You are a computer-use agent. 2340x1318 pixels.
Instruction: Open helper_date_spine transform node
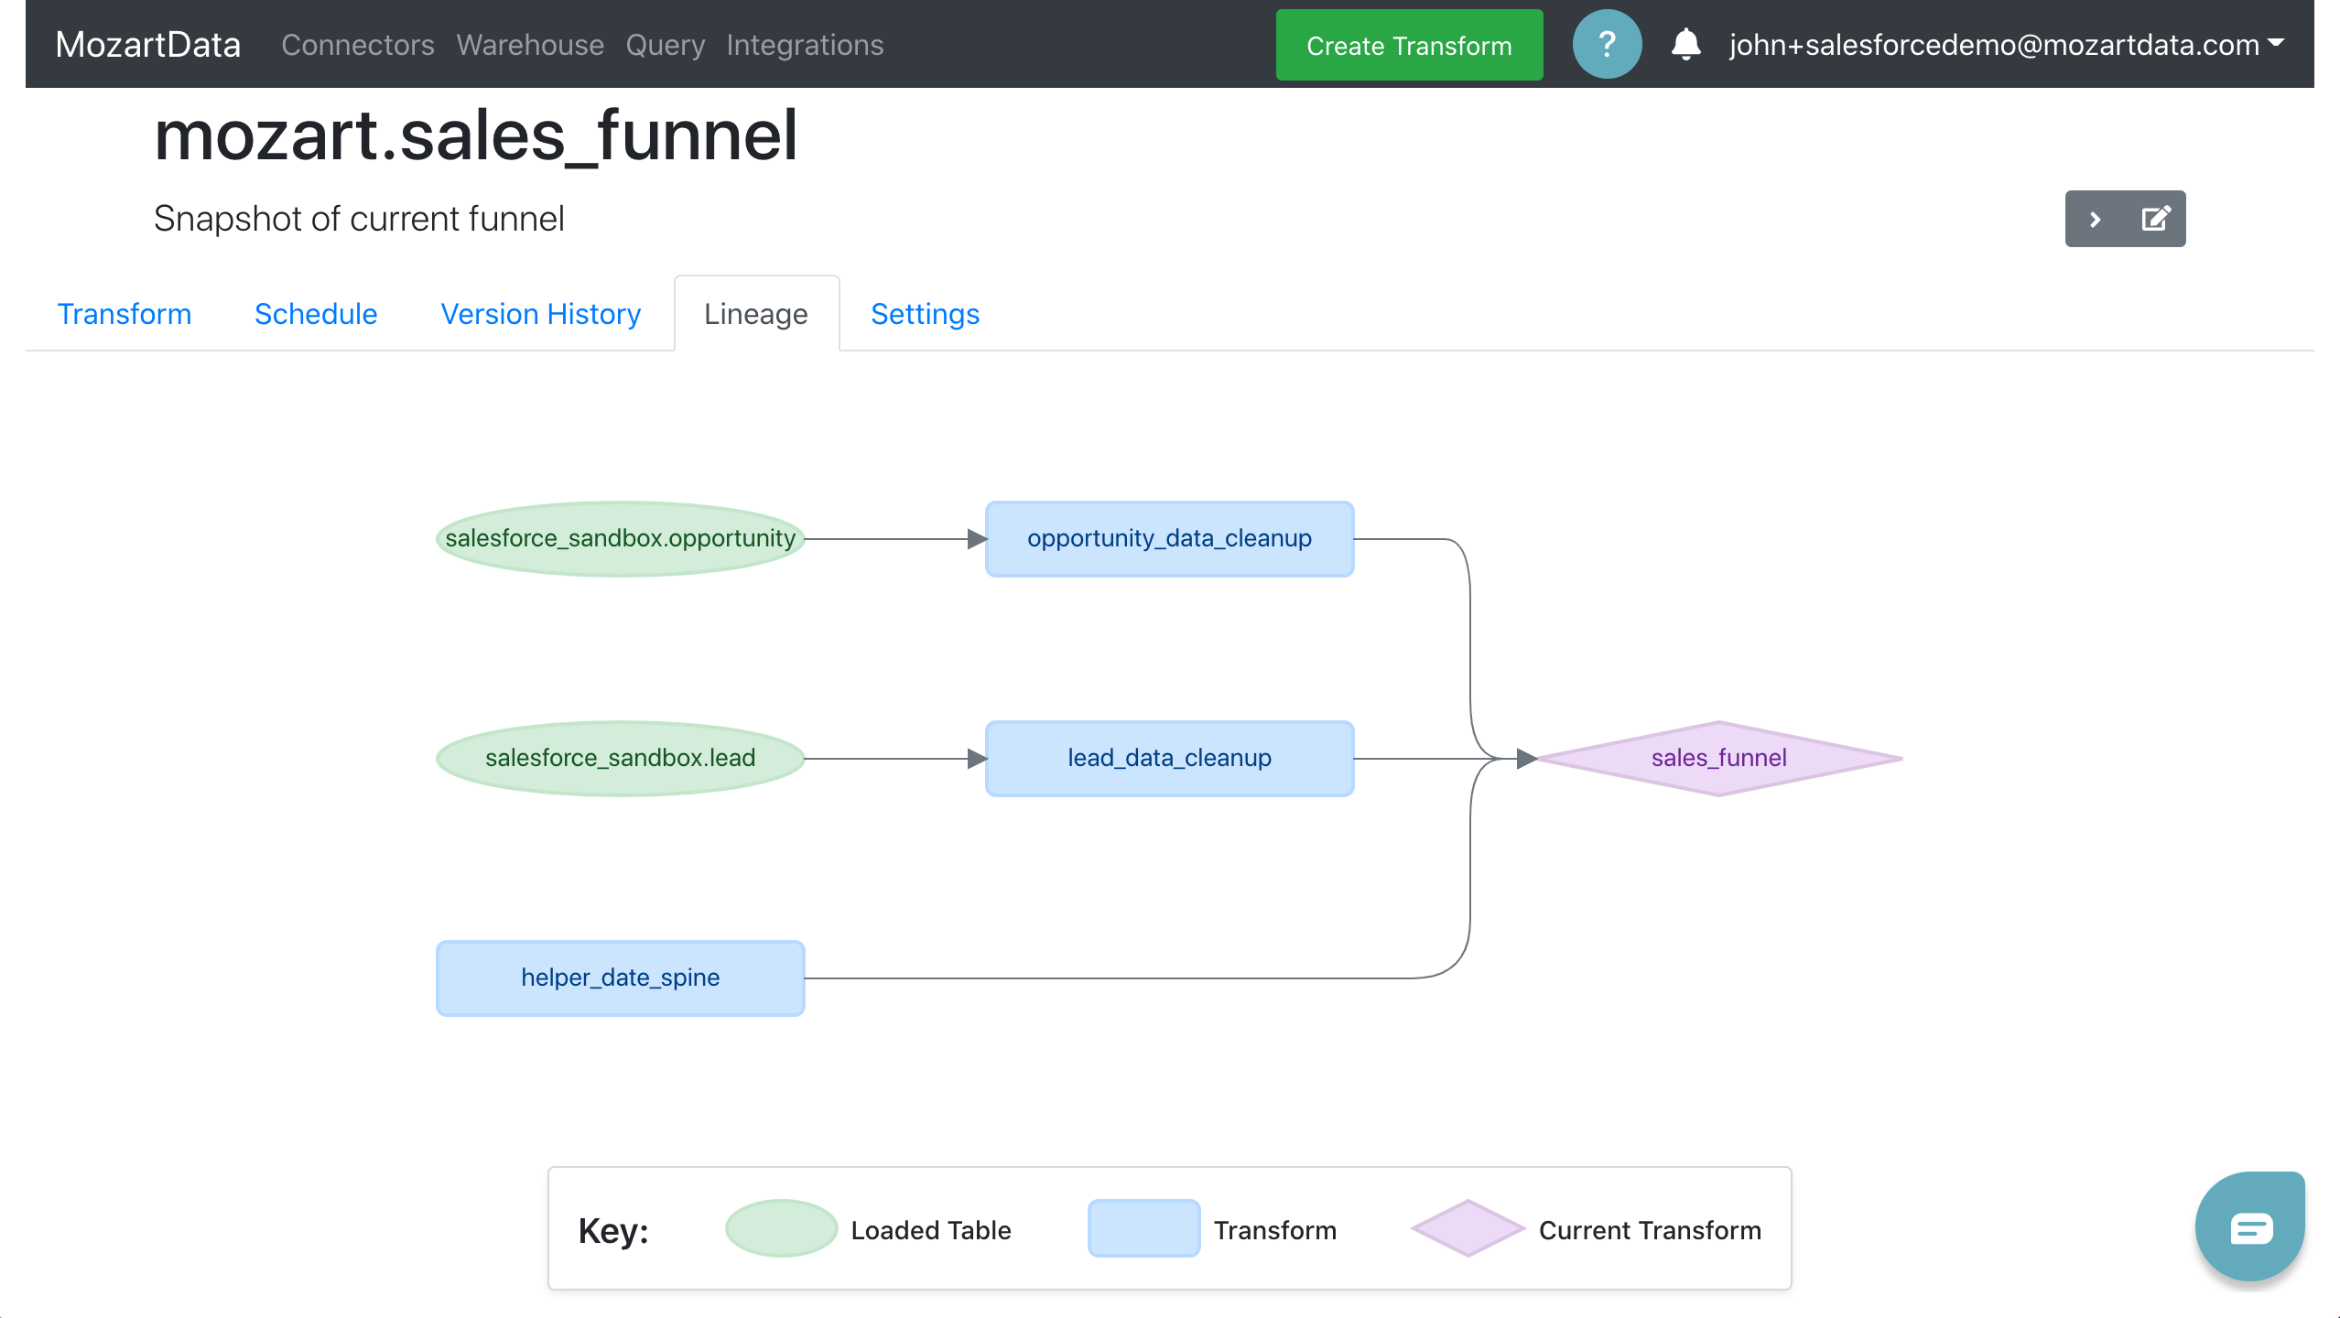click(x=621, y=978)
